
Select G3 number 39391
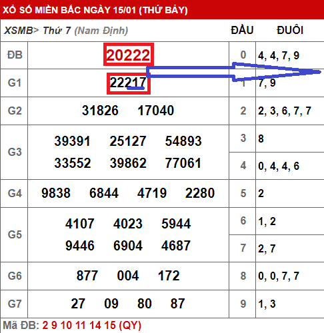pyautogui.click(x=73, y=141)
